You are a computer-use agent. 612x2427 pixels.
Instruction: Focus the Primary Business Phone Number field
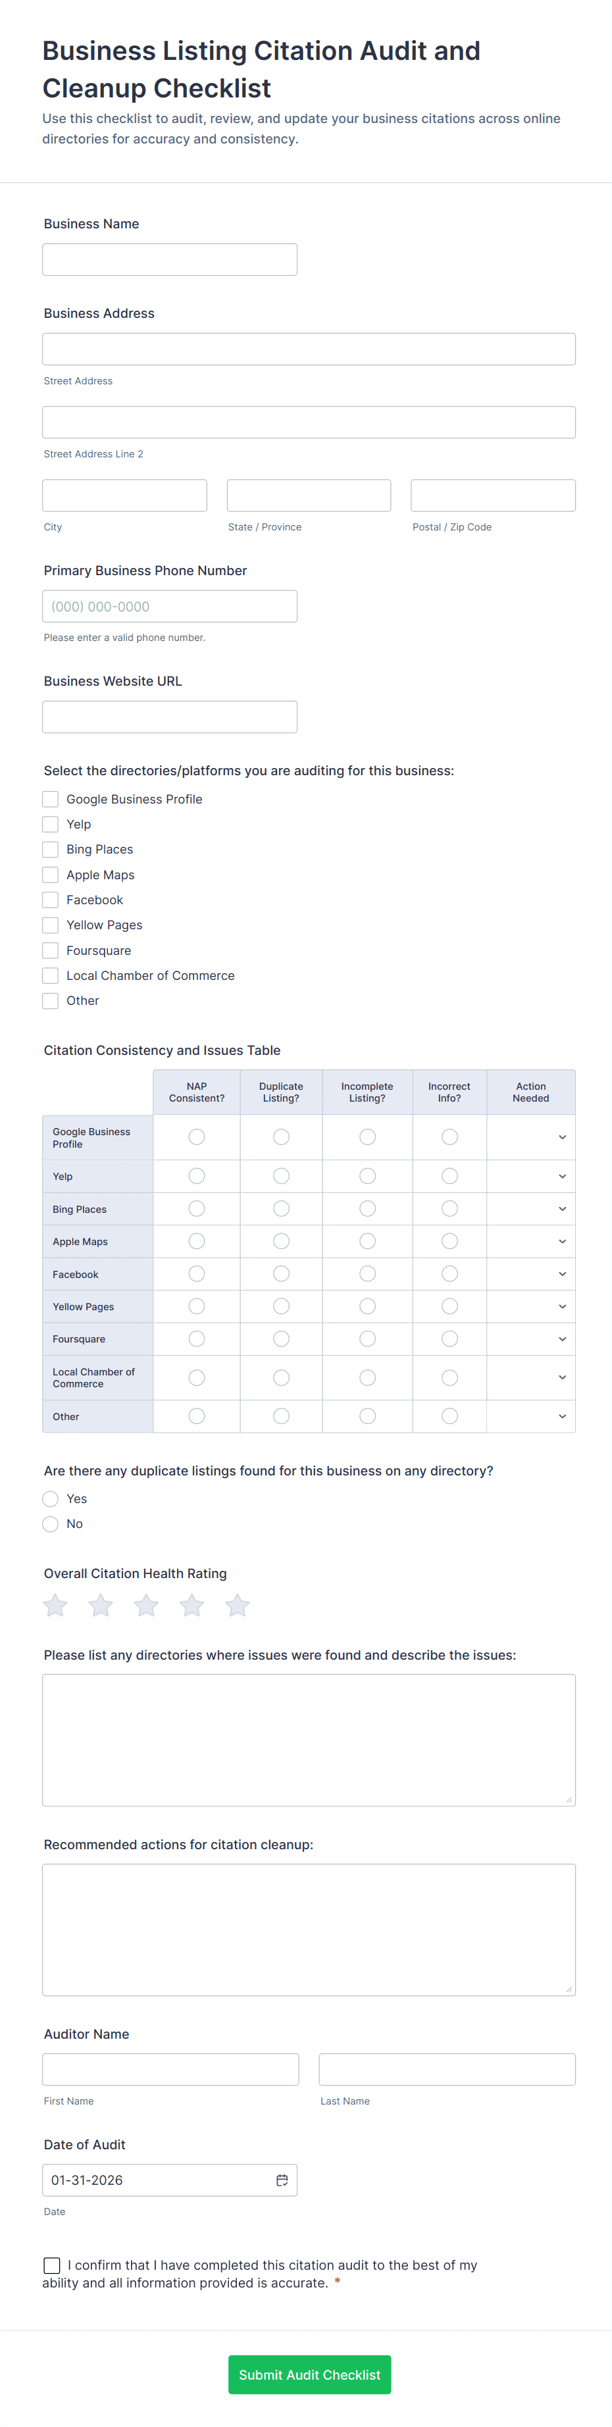point(170,607)
